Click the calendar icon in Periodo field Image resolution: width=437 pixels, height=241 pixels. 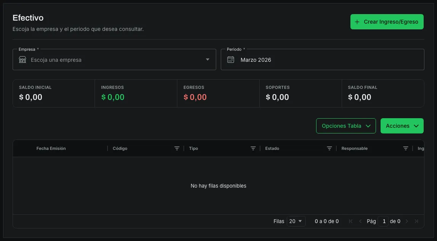pyautogui.click(x=230, y=59)
